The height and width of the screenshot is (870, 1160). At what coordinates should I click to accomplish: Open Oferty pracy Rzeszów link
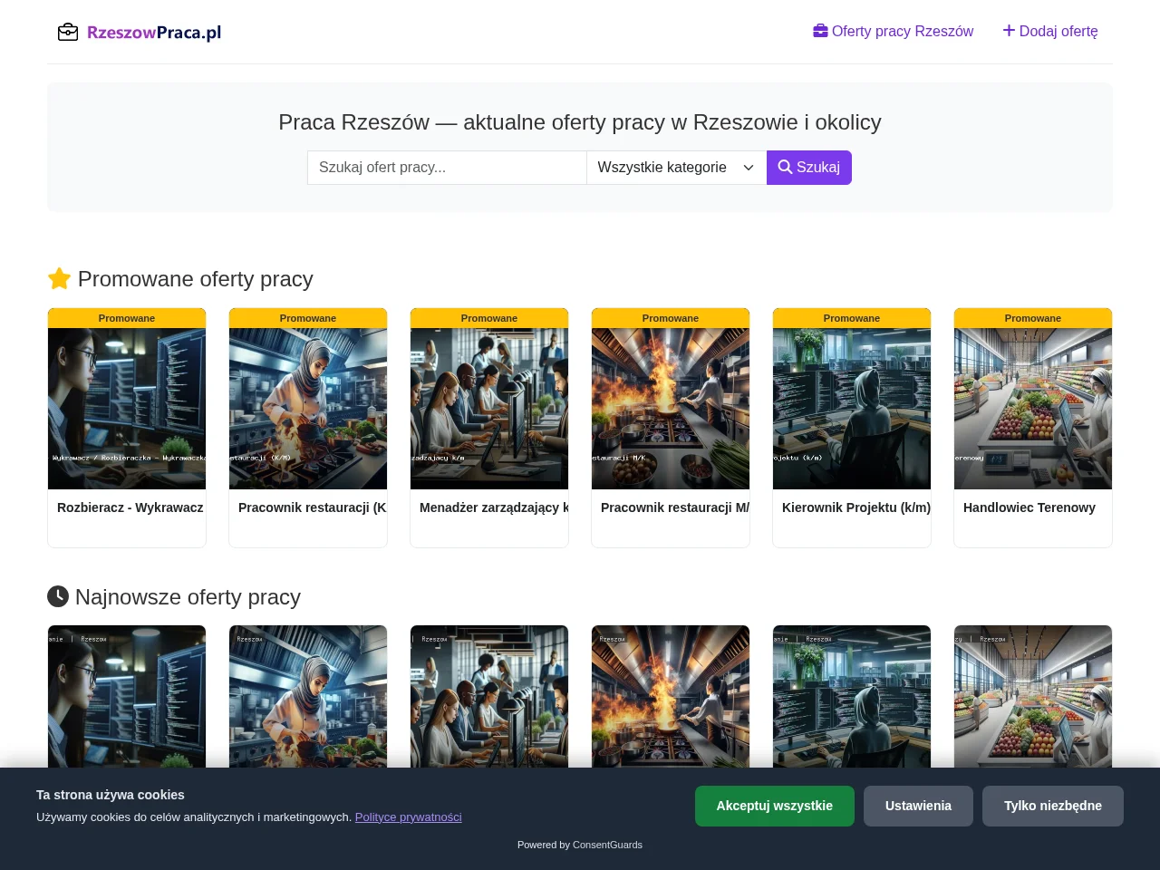[894, 31]
